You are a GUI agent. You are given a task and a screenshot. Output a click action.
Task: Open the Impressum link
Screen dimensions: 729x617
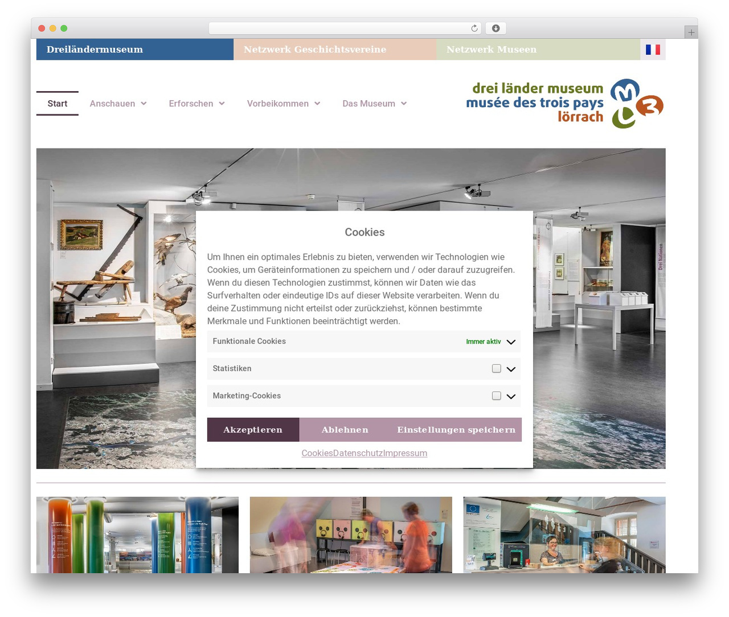406,453
